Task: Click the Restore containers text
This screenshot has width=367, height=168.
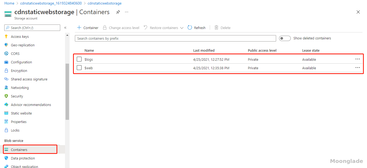Action: pyautogui.click(x=164, y=28)
